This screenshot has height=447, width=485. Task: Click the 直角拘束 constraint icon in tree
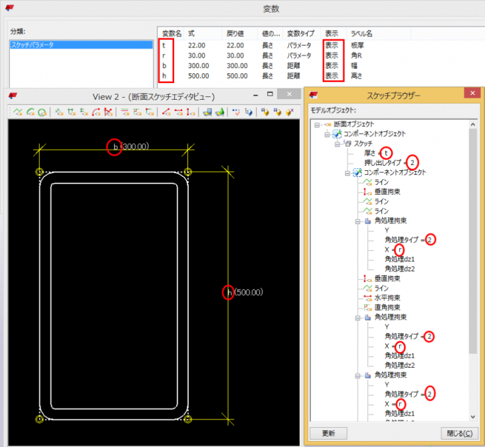point(367,307)
